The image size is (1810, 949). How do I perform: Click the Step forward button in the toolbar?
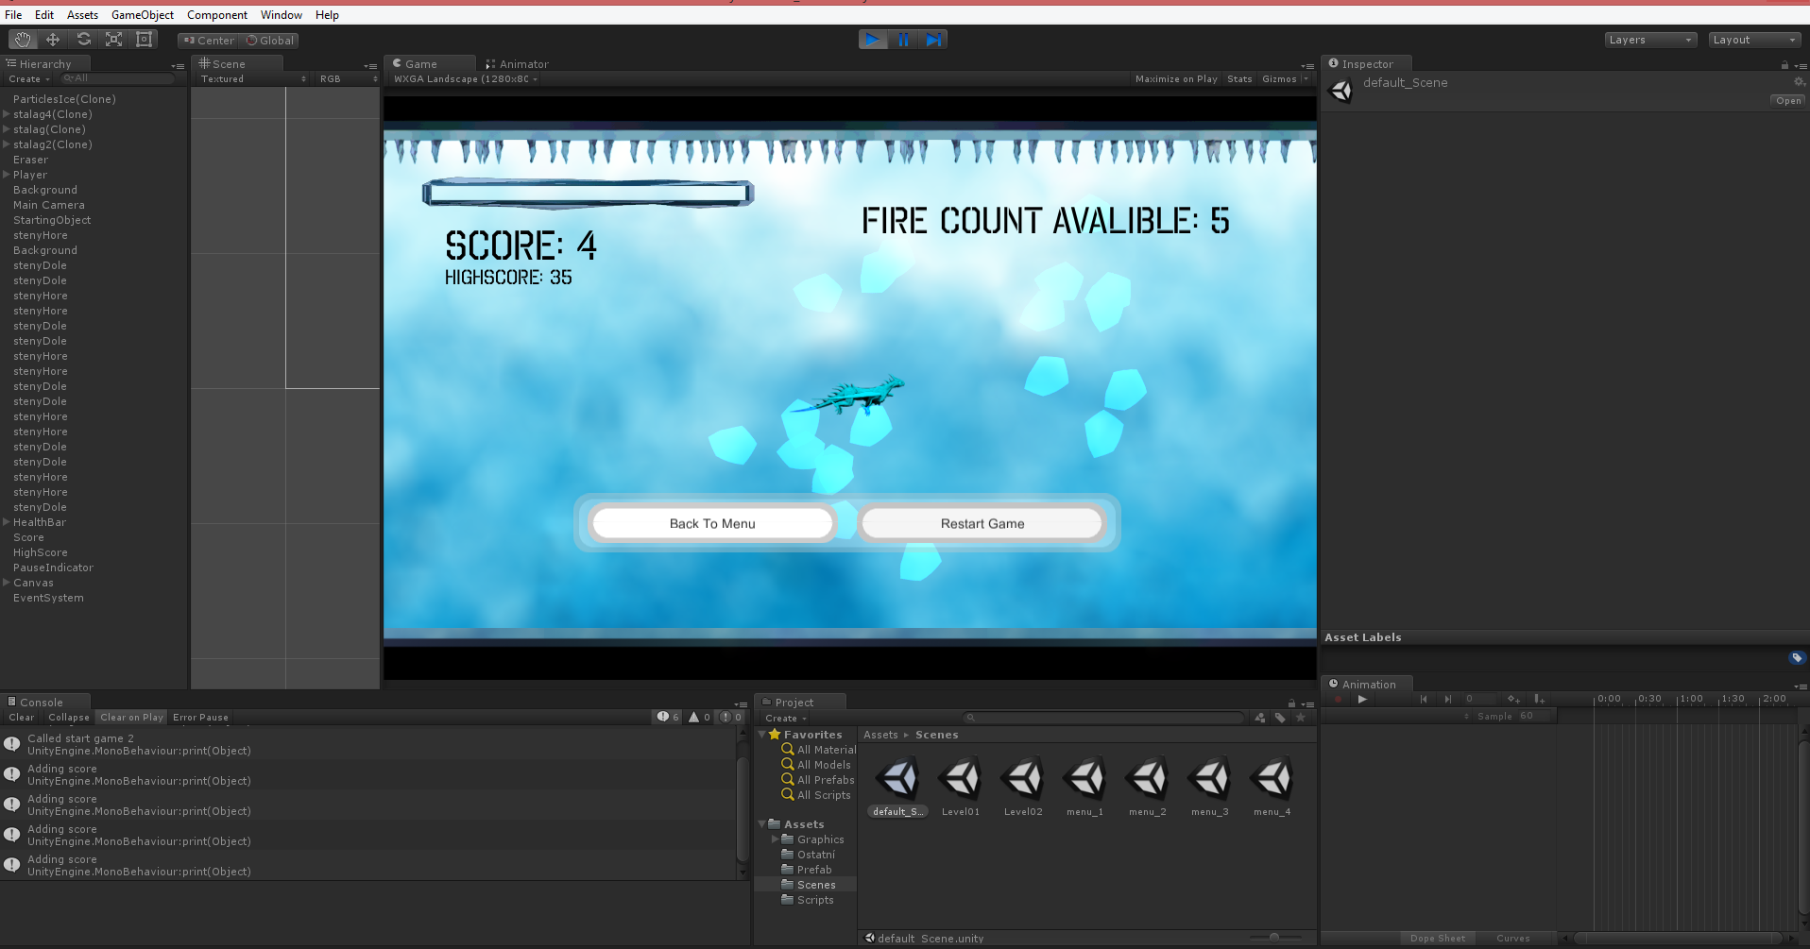coord(933,40)
